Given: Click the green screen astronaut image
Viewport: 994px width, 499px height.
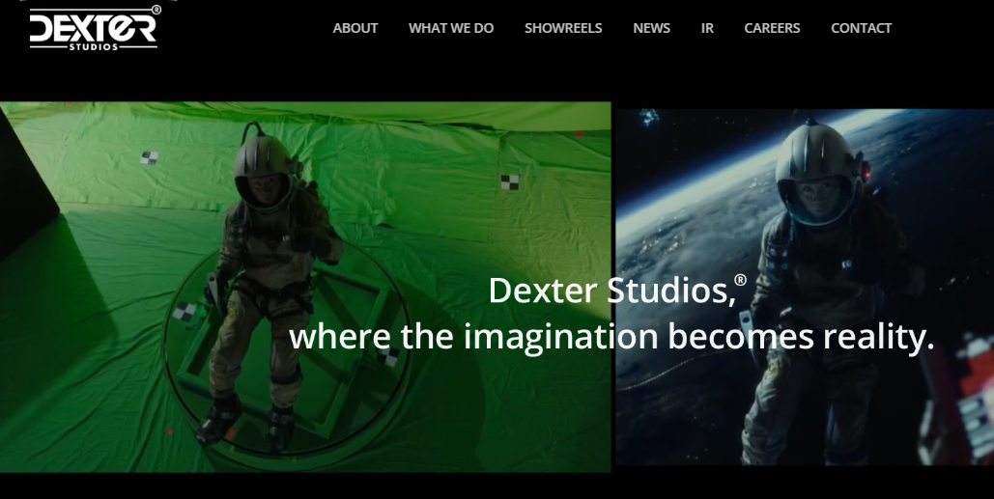Looking at the screenshot, I should coord(305,287).
